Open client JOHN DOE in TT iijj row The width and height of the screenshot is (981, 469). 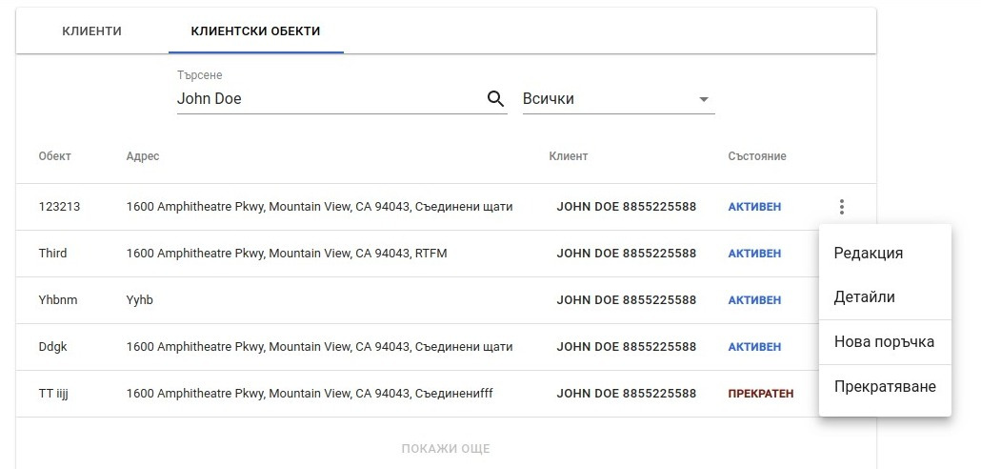point(627,394)
